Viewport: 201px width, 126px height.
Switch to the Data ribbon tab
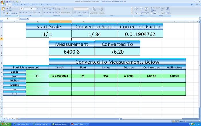click(x=42, y=5)
